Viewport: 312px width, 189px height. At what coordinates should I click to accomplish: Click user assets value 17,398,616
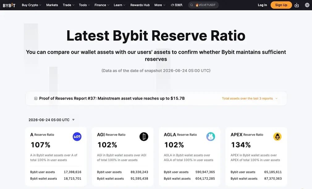[72, 172]
